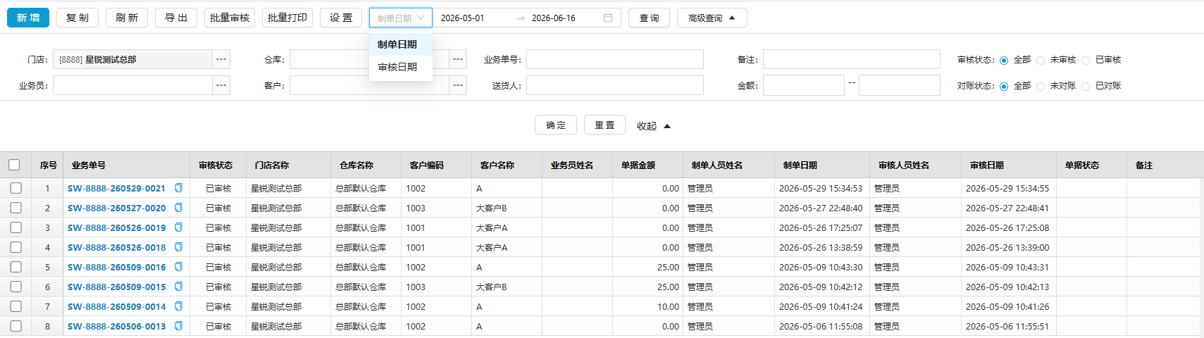
Task: Open order link SW-8888-260526-0018
Action: [116, 247]
